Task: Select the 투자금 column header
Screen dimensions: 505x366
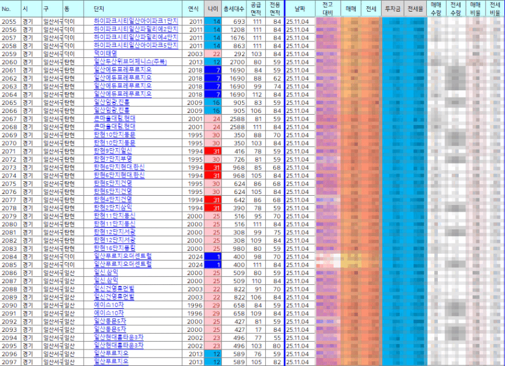Action: 393,9
